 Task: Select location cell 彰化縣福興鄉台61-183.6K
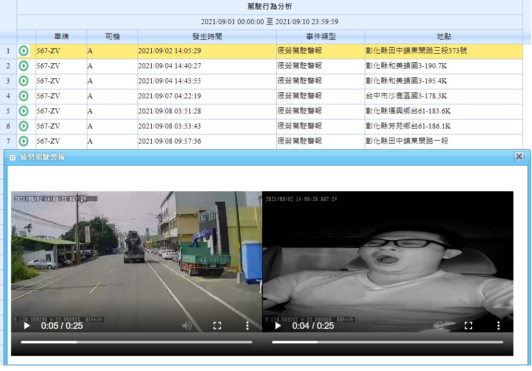coord(444,111)
